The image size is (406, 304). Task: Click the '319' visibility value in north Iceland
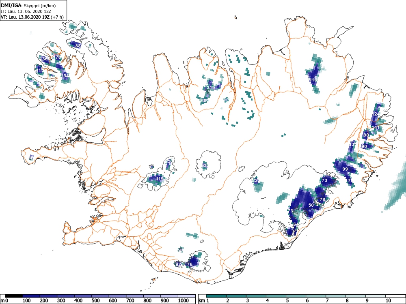pos(211,88)
